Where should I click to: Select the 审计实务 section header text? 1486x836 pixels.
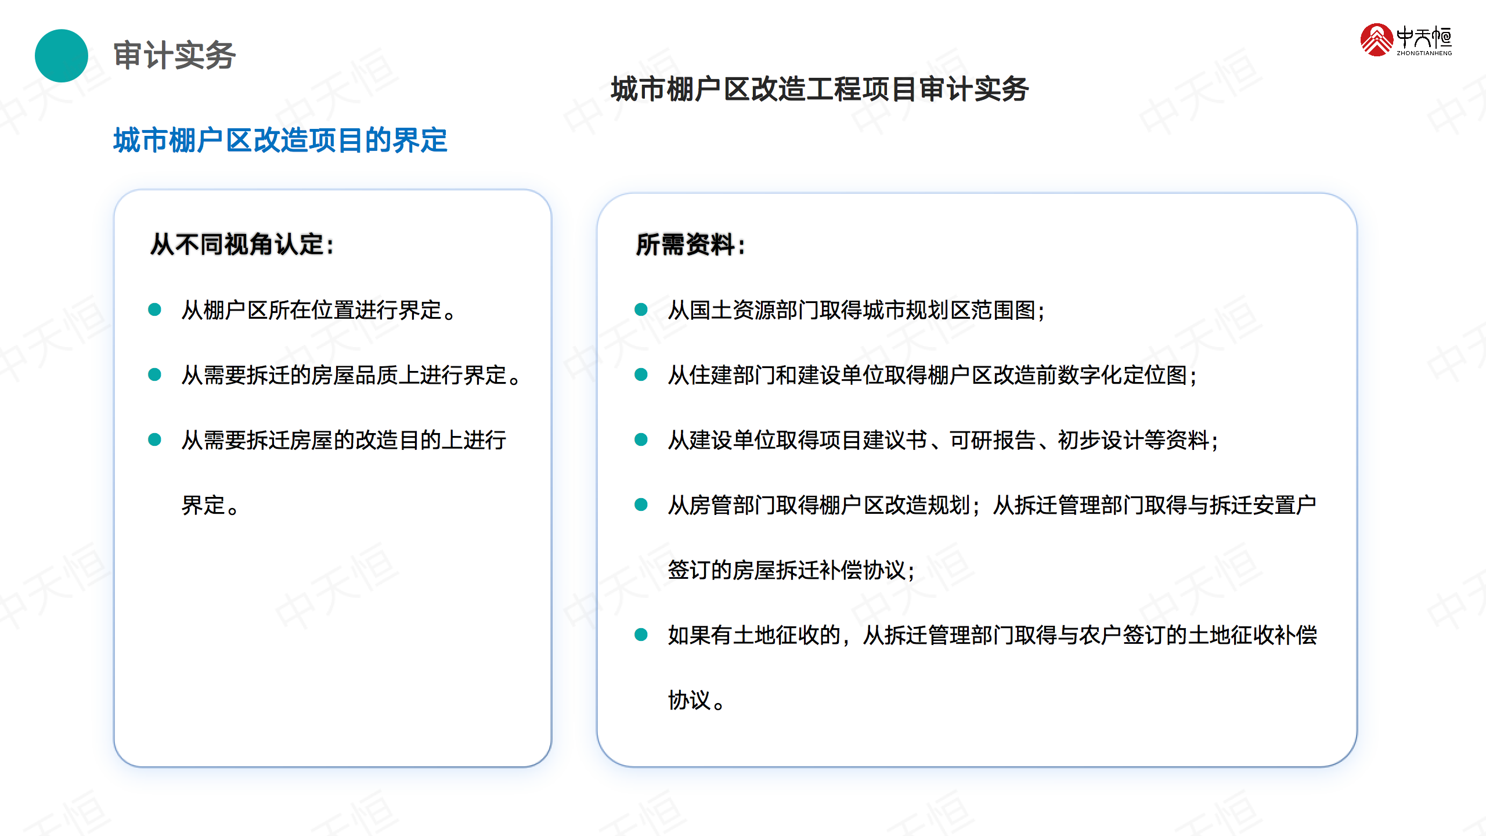[x=174, y=56]
